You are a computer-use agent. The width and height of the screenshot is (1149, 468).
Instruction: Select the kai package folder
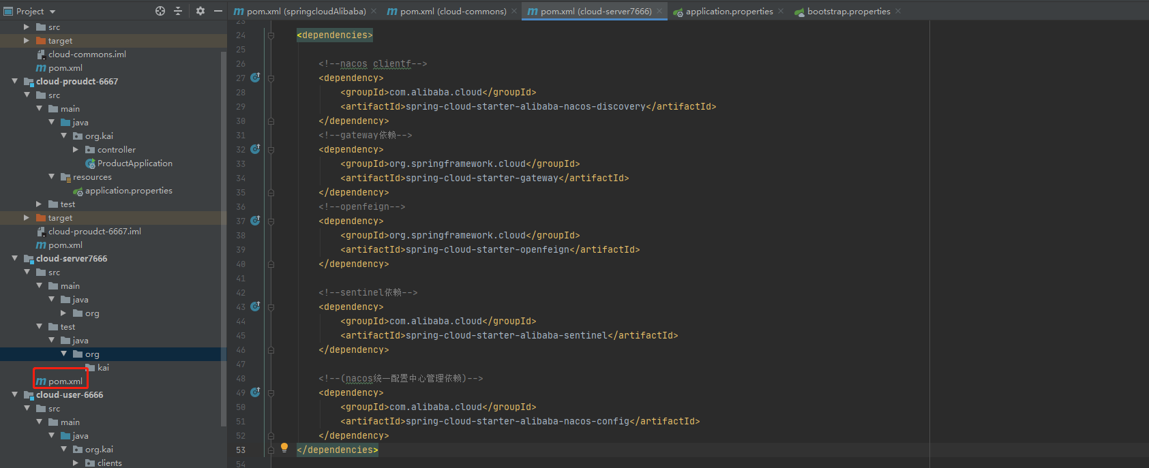click(x=103, y=368)
